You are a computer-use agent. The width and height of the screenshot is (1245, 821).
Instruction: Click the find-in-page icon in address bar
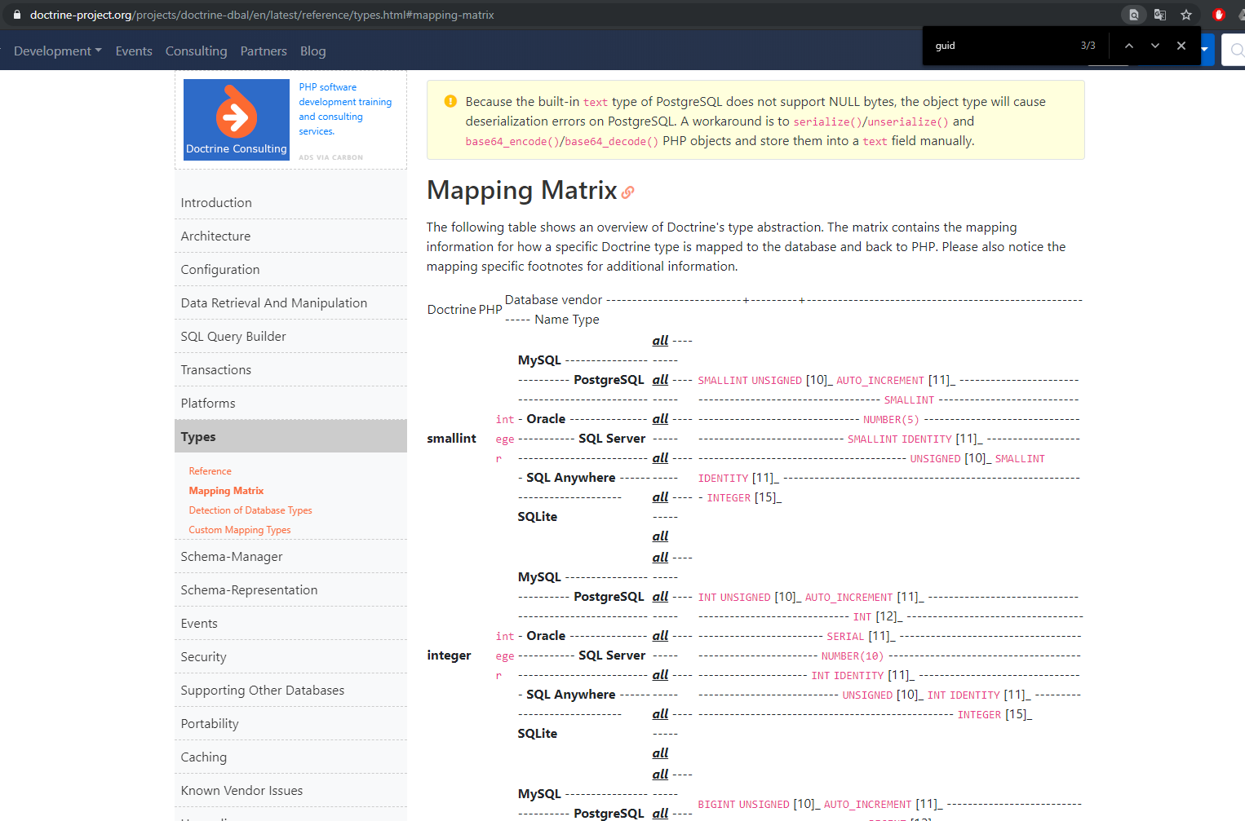pyautogui.click(x=1133, y=15)
